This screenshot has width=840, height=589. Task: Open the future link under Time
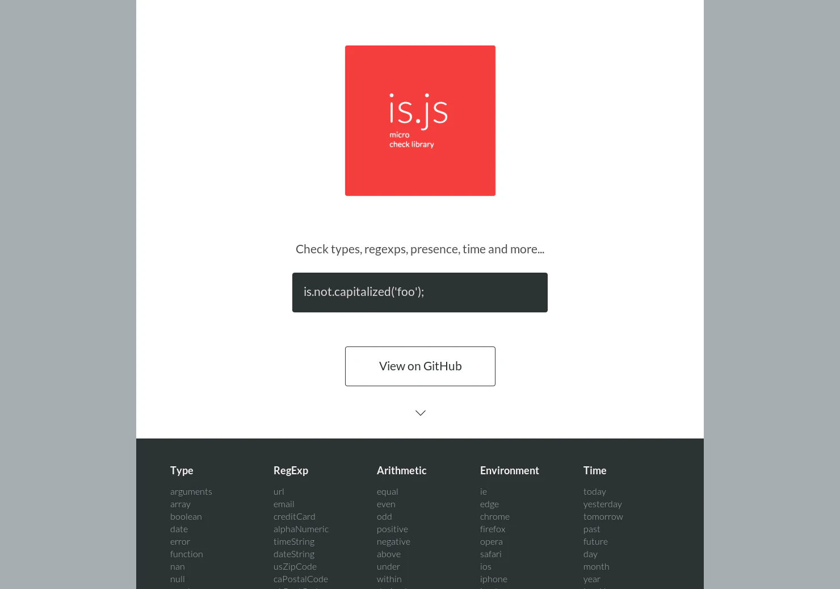coord(595,542)
